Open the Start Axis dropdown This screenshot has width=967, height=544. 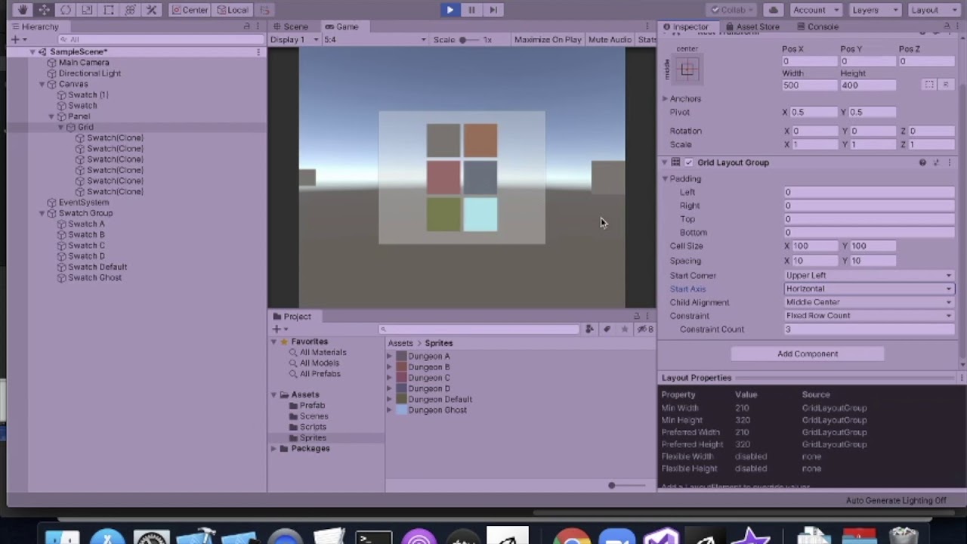(x=869, y=289)
